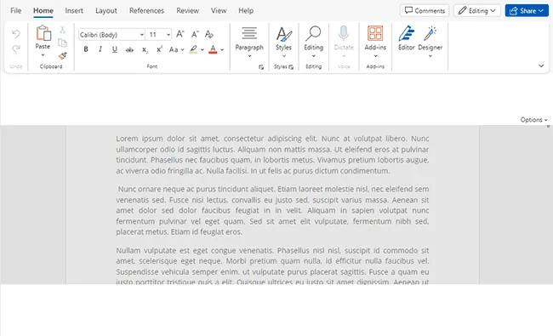
Task: Open the References tab
Action: [146, 10]
